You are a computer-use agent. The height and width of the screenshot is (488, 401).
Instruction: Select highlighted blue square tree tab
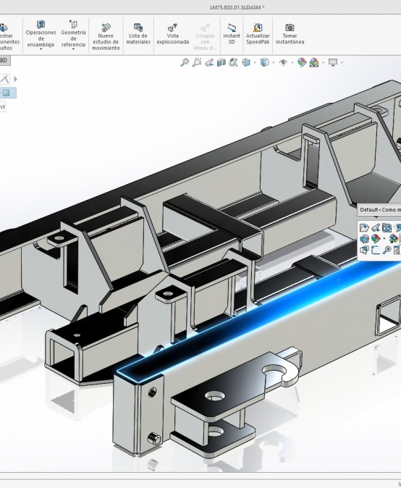[7, 93]
